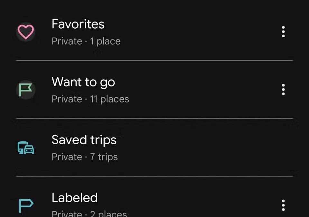Screen dimensions: 309x217
Task: Select the Labeled list title
Action: [x=74, y=198]
